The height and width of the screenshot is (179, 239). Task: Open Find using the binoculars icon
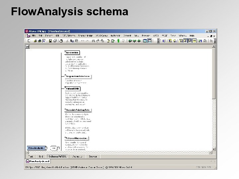(93, 41)
